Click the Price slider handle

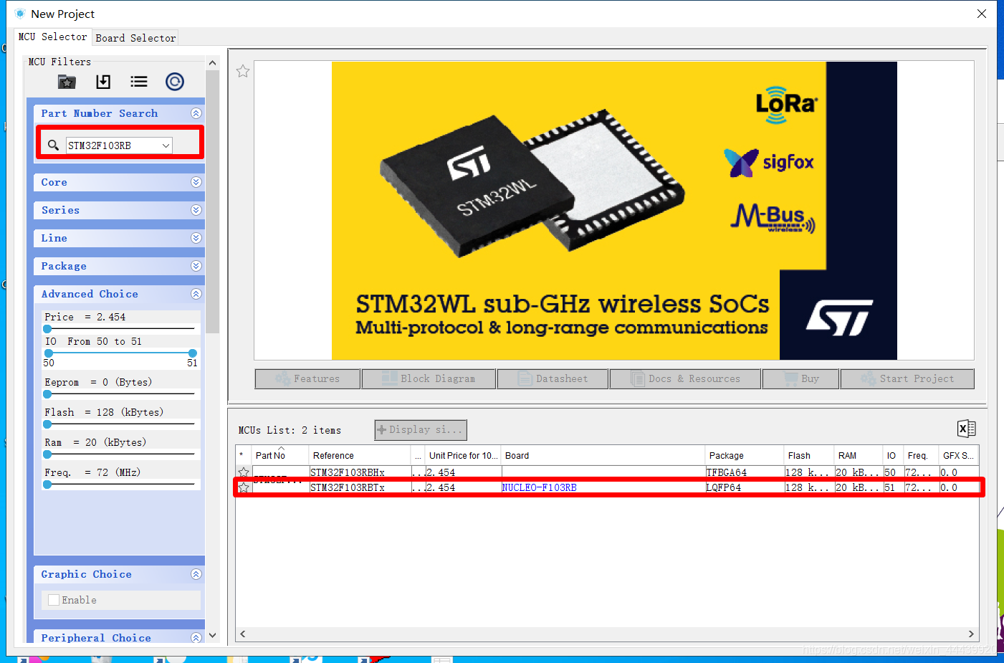coord(47,329)
